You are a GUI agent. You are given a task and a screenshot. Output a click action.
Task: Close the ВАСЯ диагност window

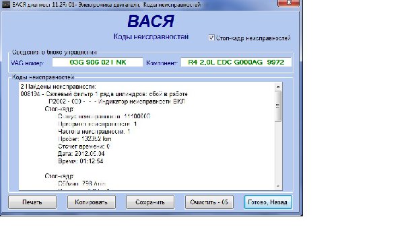288,3
